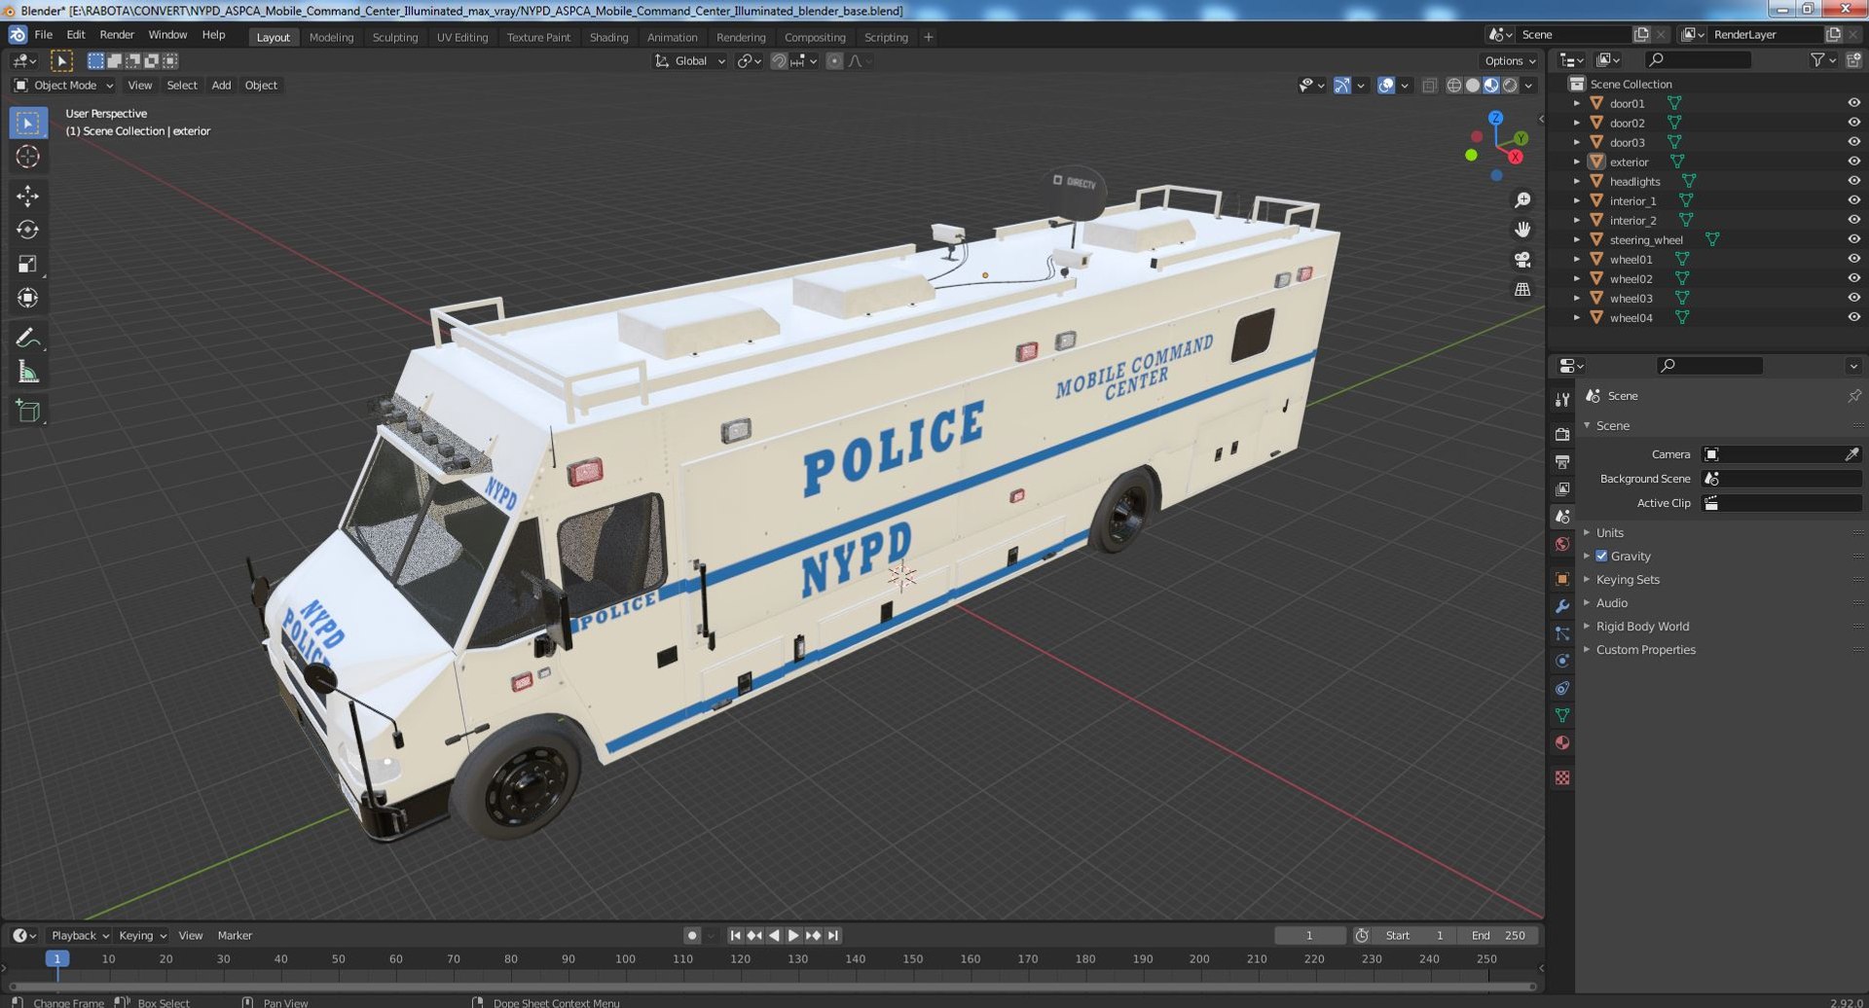Click the timeline horizontal scrollbar
Screen dimensions: 1869x1008
[771, 987]
